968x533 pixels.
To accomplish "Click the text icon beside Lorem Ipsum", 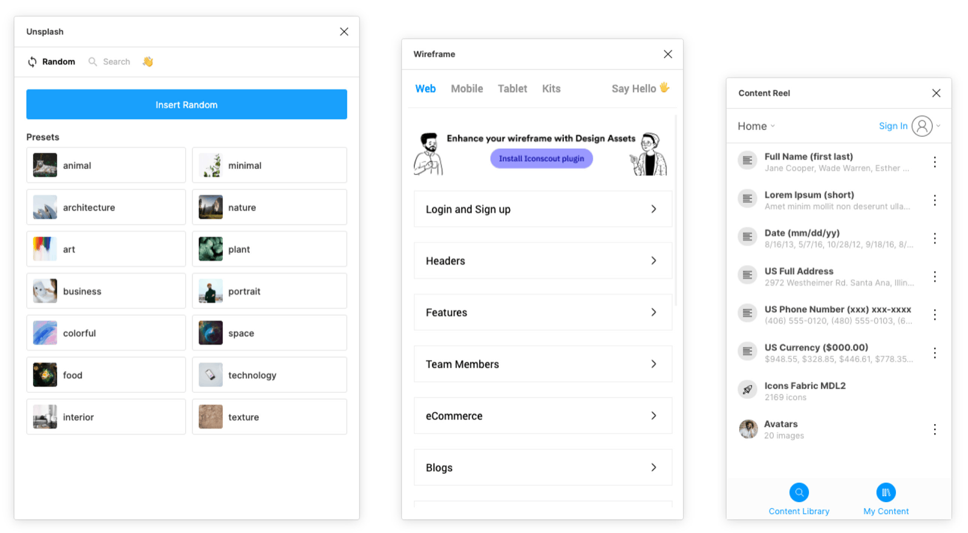I will coord(748,198).
